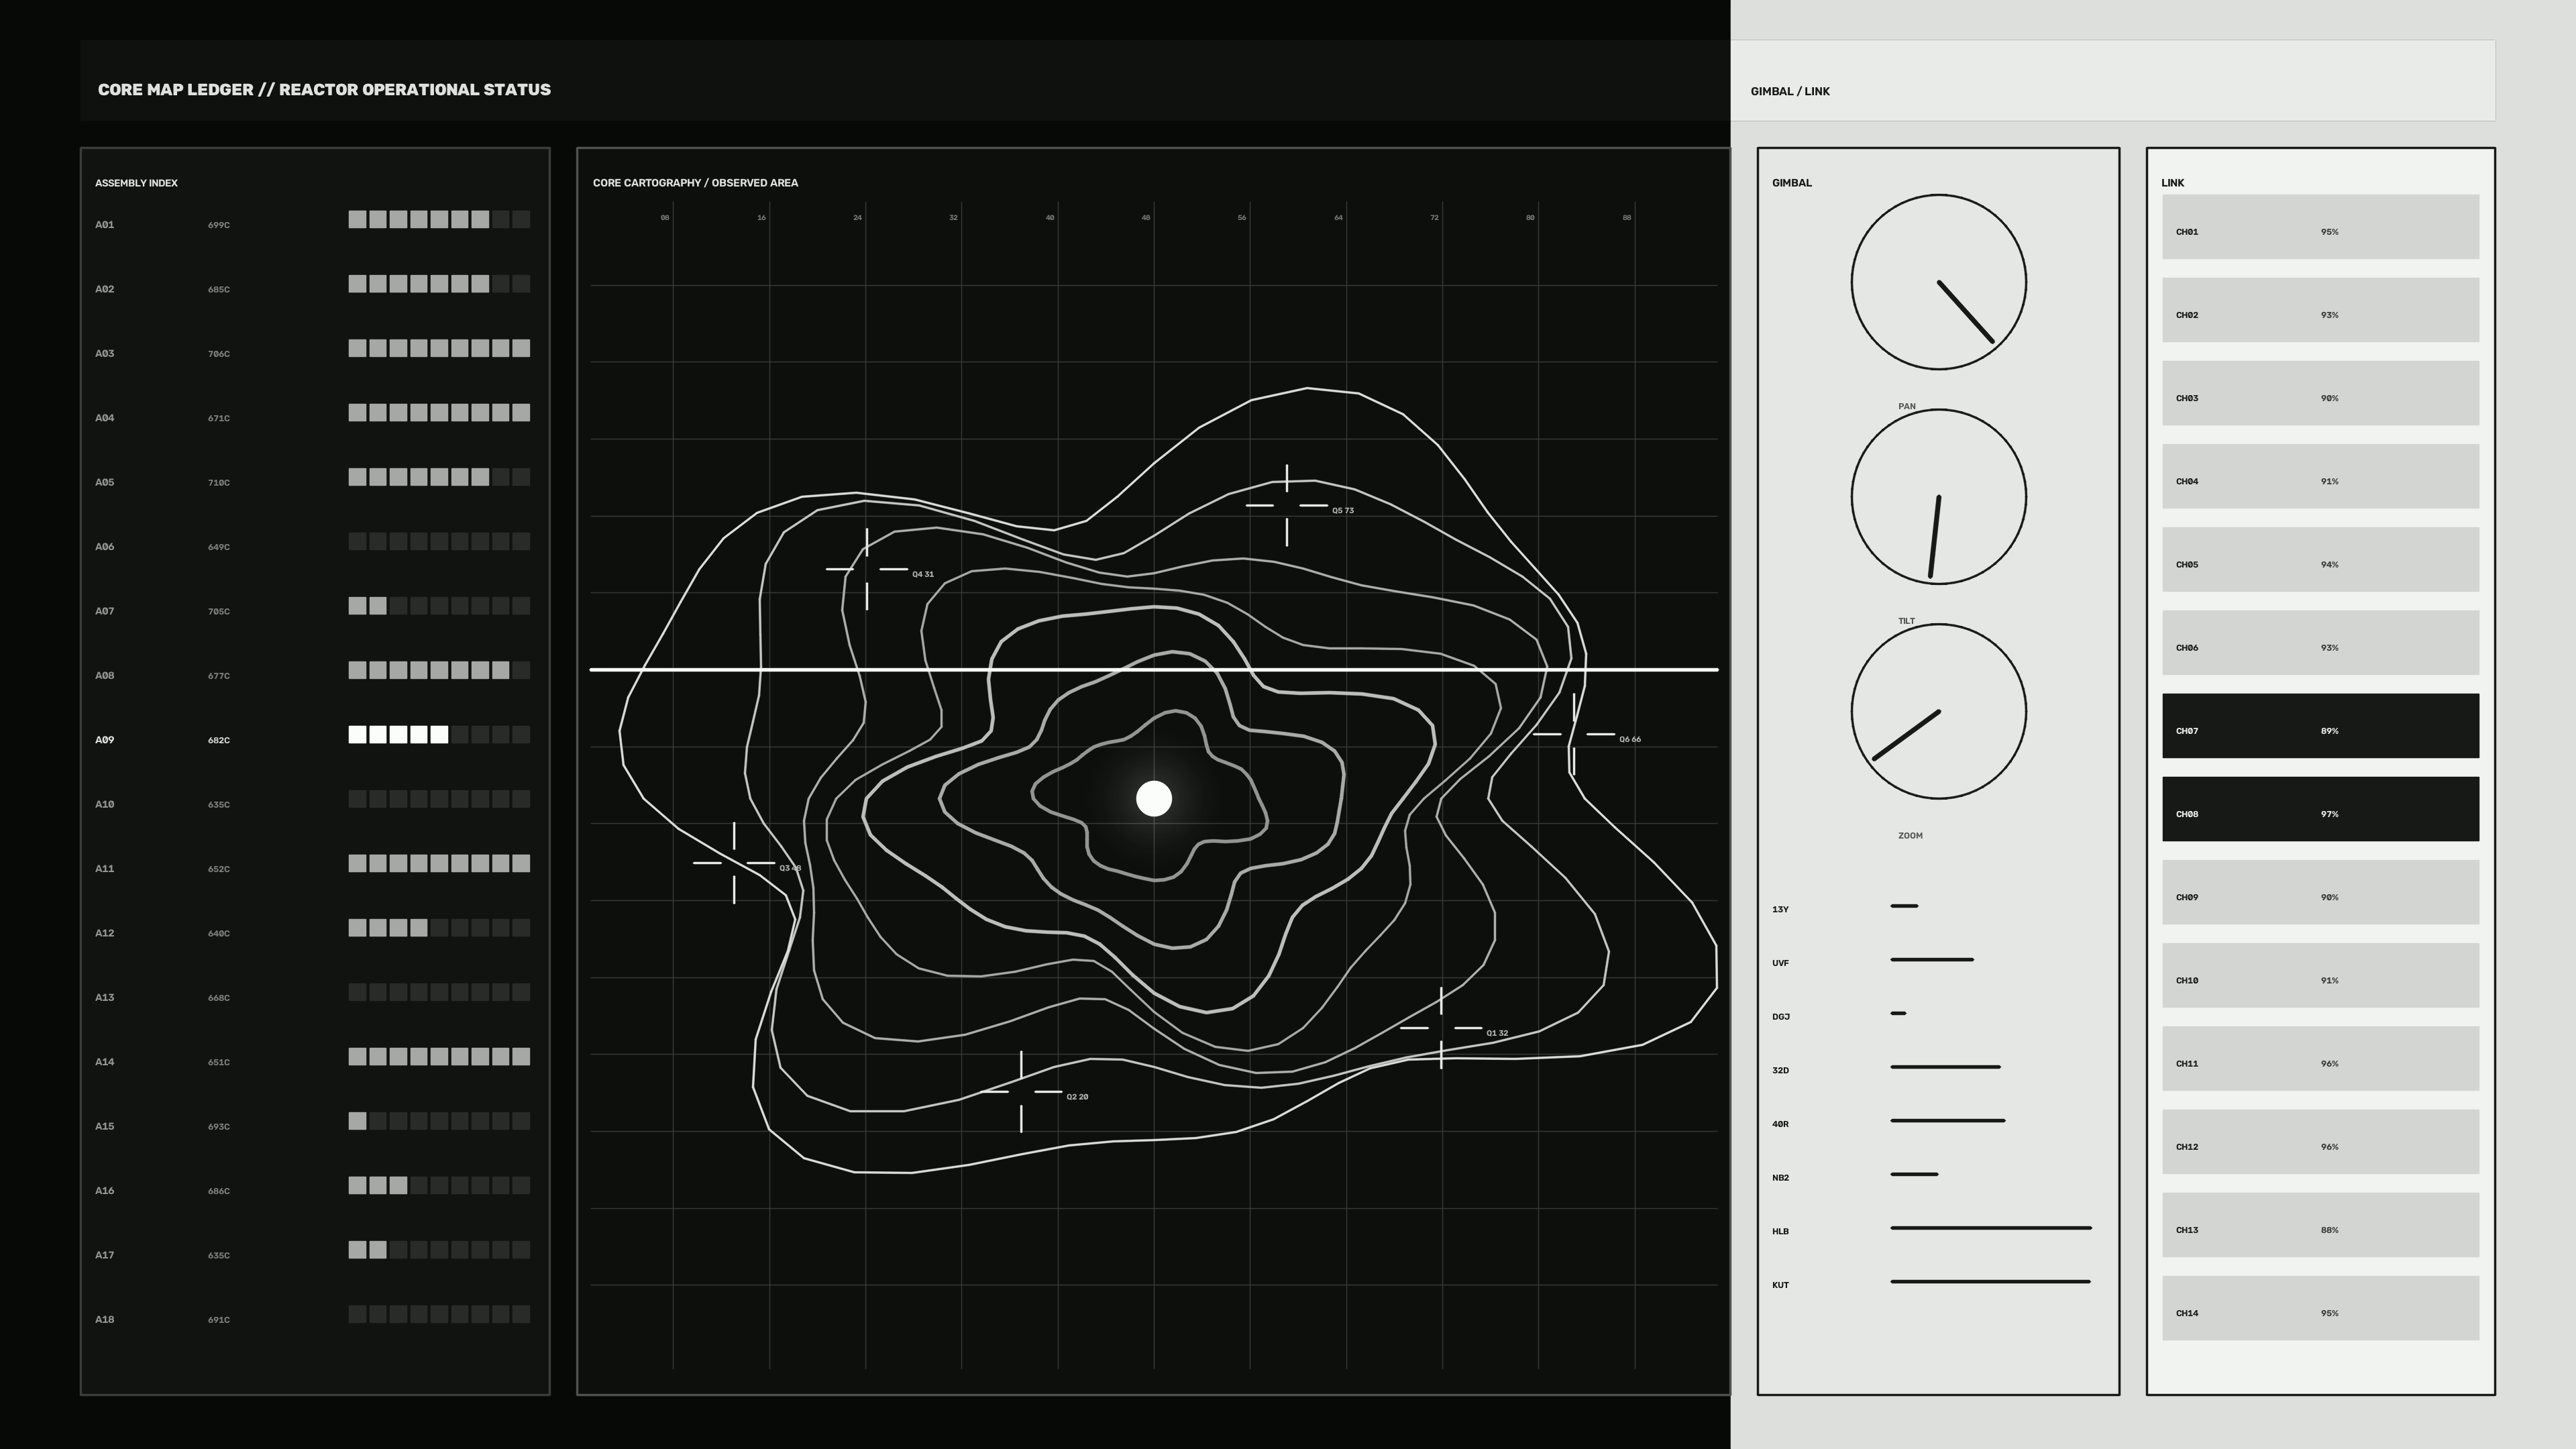Select link channel CH02 row

2320,310
